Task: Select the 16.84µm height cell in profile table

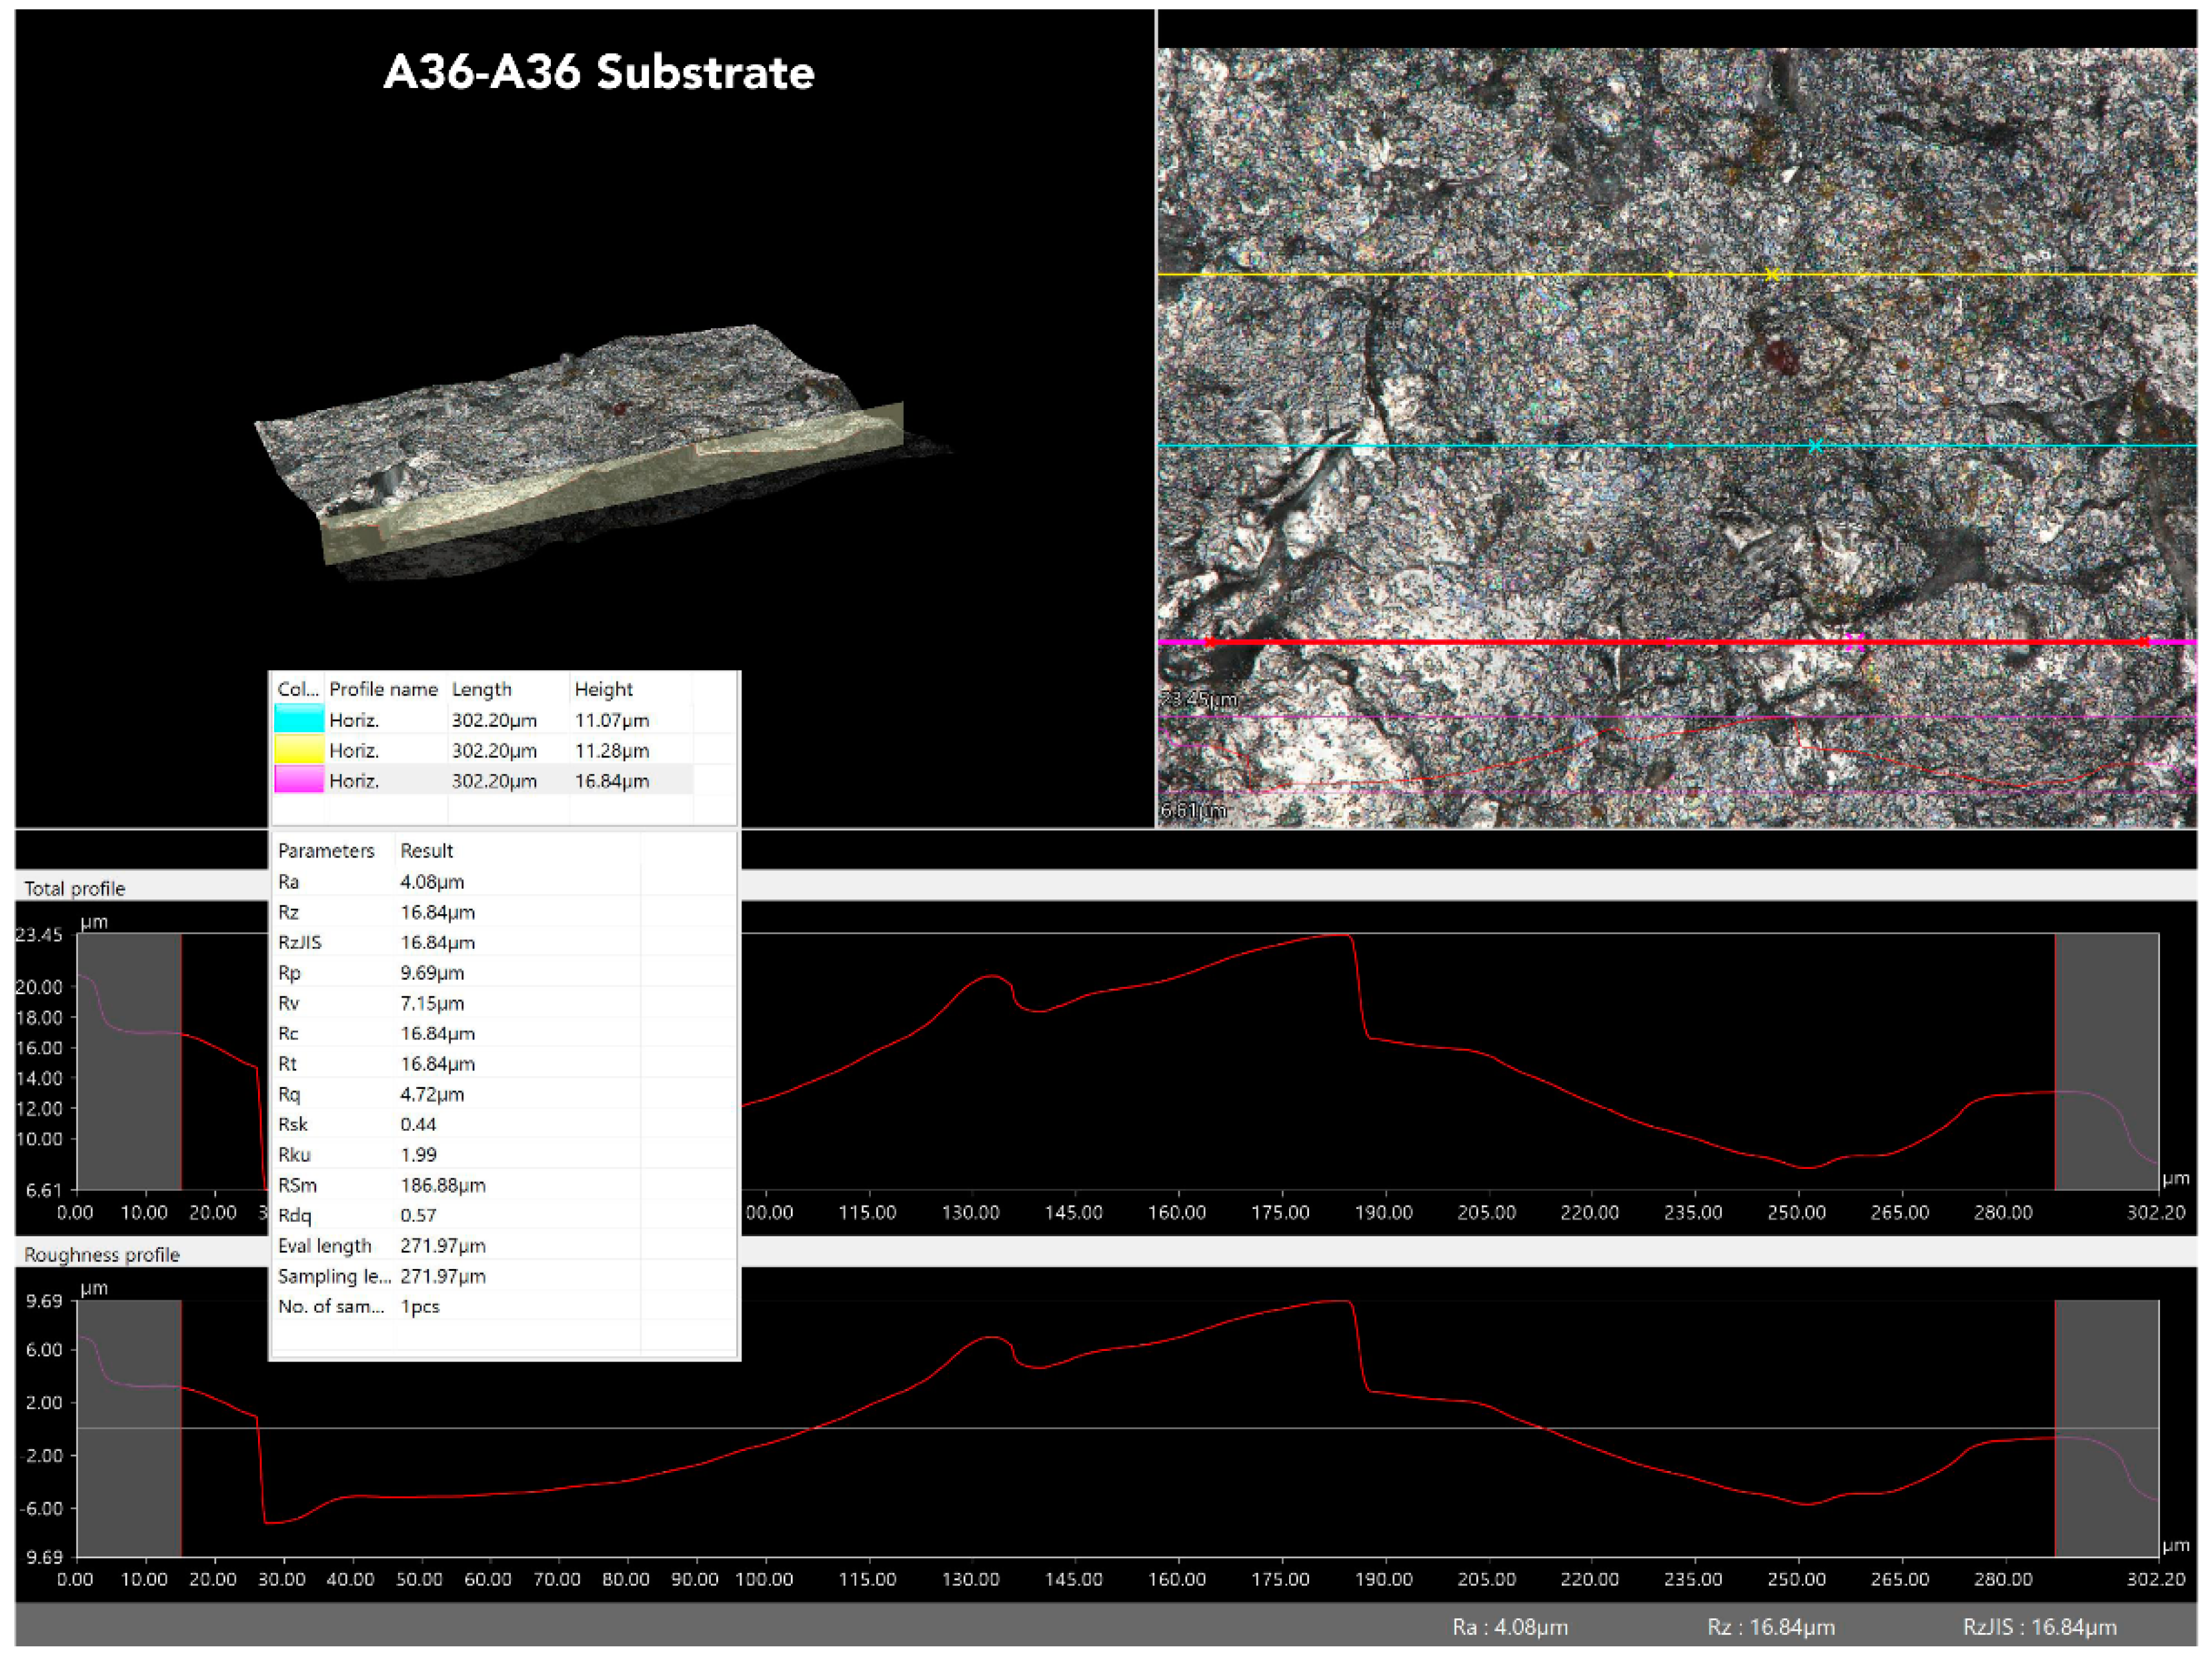Action: coord(612,780)
